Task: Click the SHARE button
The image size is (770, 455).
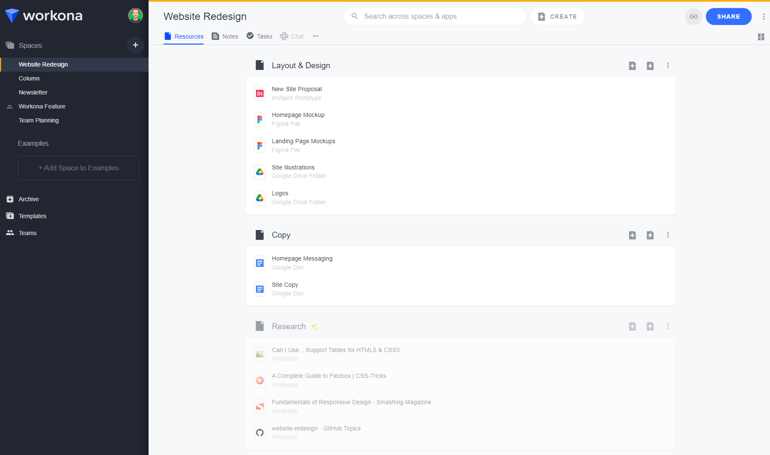Action: coord(728,17)
